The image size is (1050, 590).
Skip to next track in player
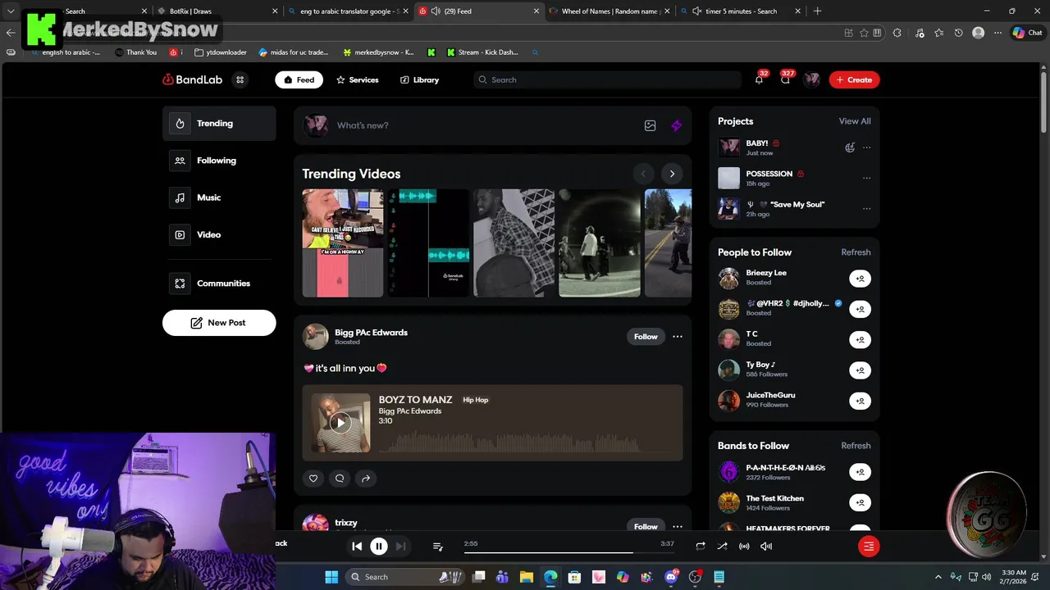point(400,547)
